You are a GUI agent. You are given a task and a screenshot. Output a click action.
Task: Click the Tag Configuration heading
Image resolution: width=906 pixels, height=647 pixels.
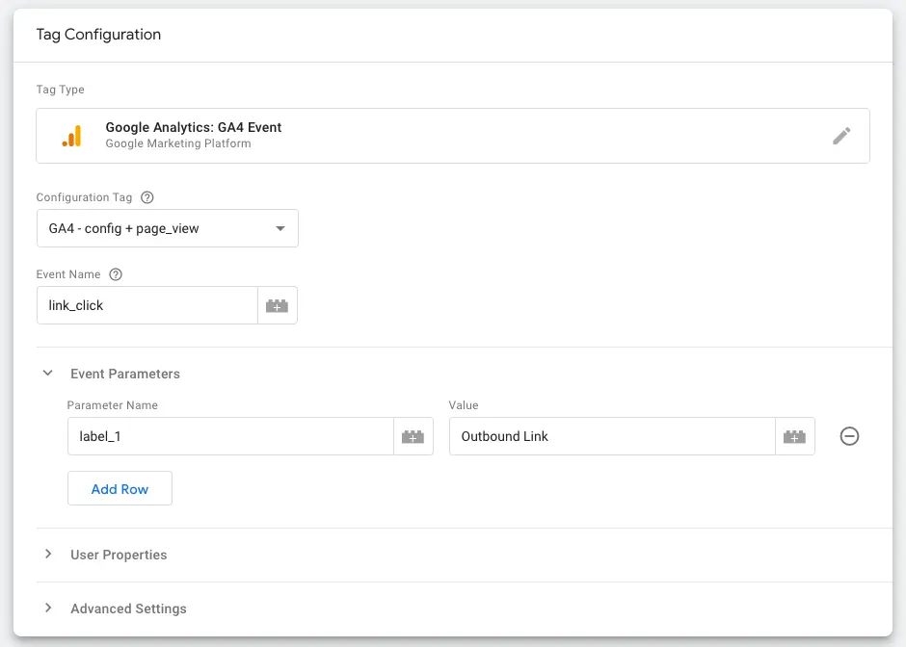pyautogui.click(x=98, y=35)
